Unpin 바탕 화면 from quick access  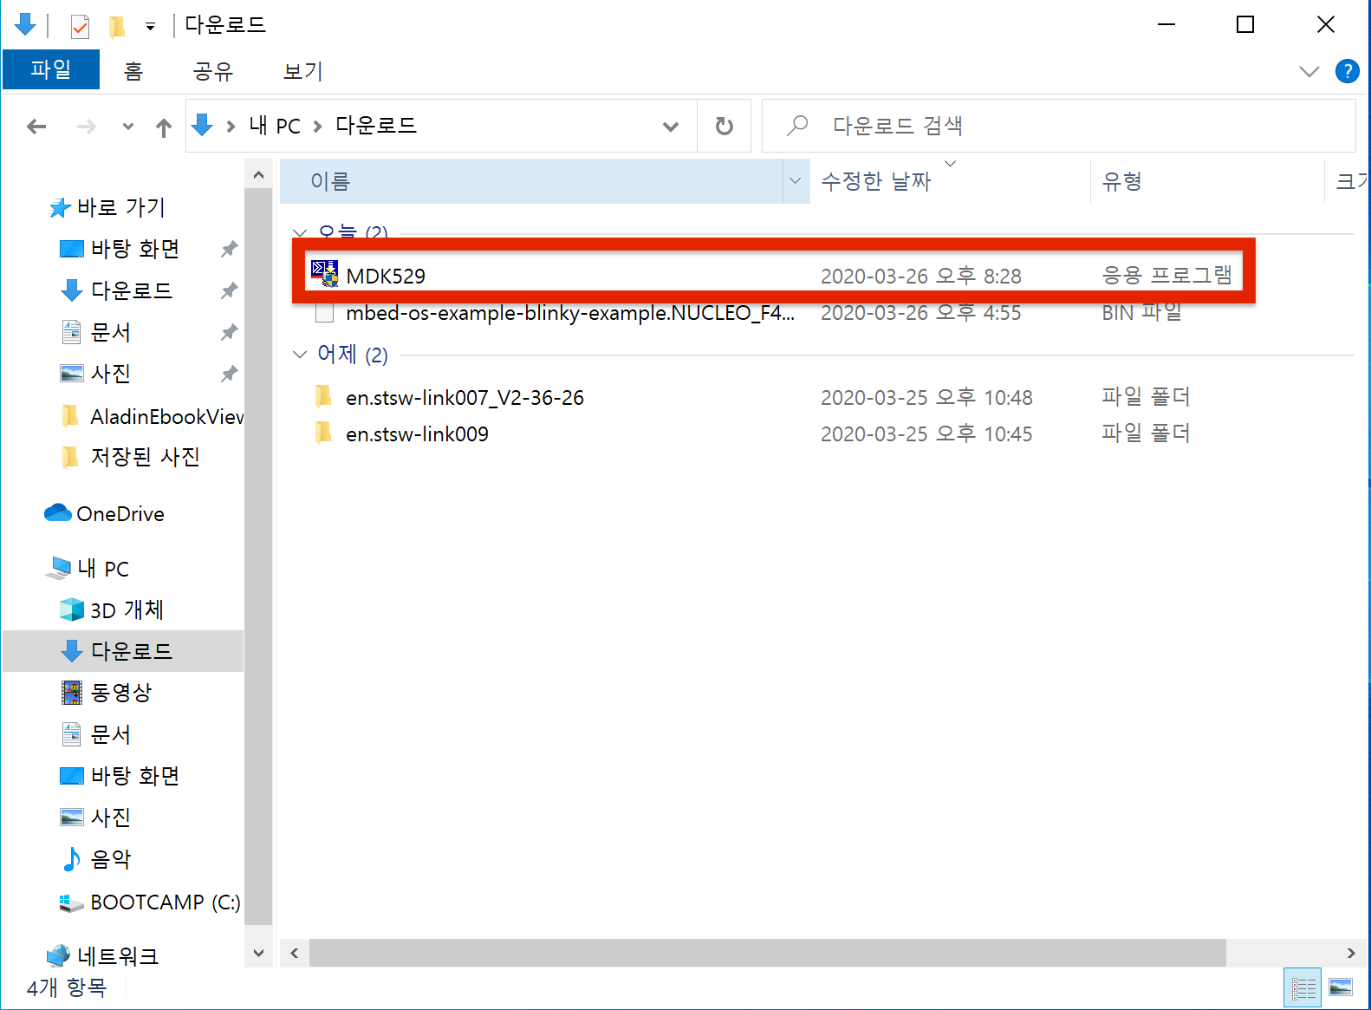pyautogui.click(x=229, y=250)
